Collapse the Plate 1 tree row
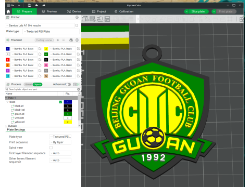Viewport: 250px width, 187px height. point(6,98)
